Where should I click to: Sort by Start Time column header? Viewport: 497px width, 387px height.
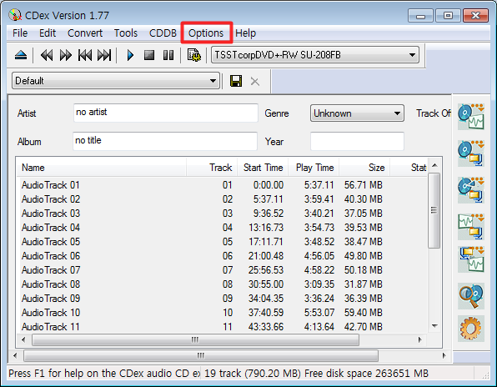click(x=263, y=168)
